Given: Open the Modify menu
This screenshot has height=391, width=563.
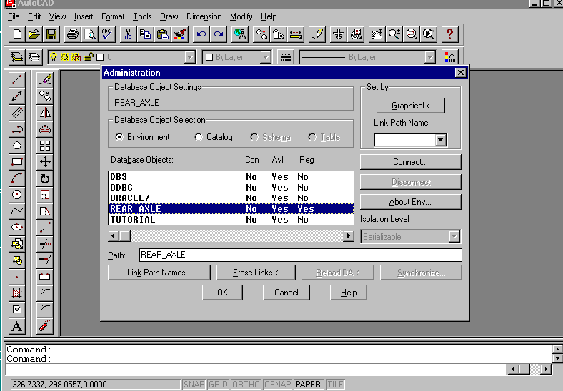Looking at the screenshot, I should [x=241, y=16].
